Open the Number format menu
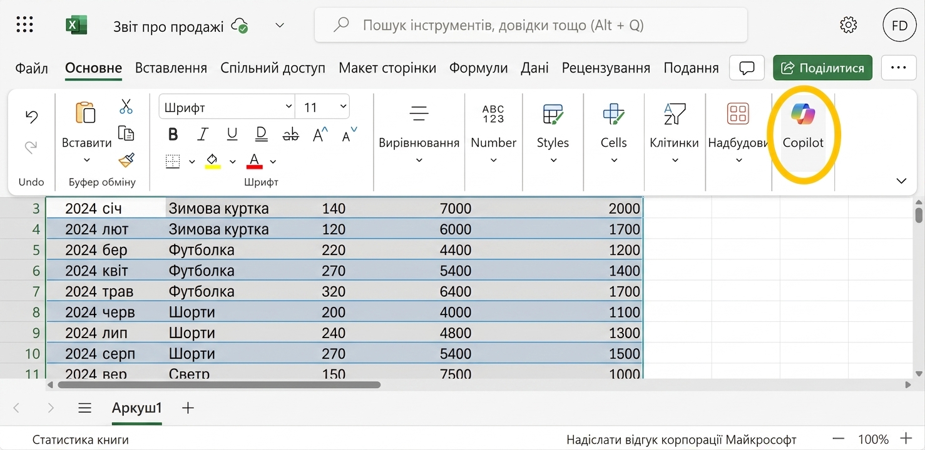The image size is (925, 450). pos(493,134)
